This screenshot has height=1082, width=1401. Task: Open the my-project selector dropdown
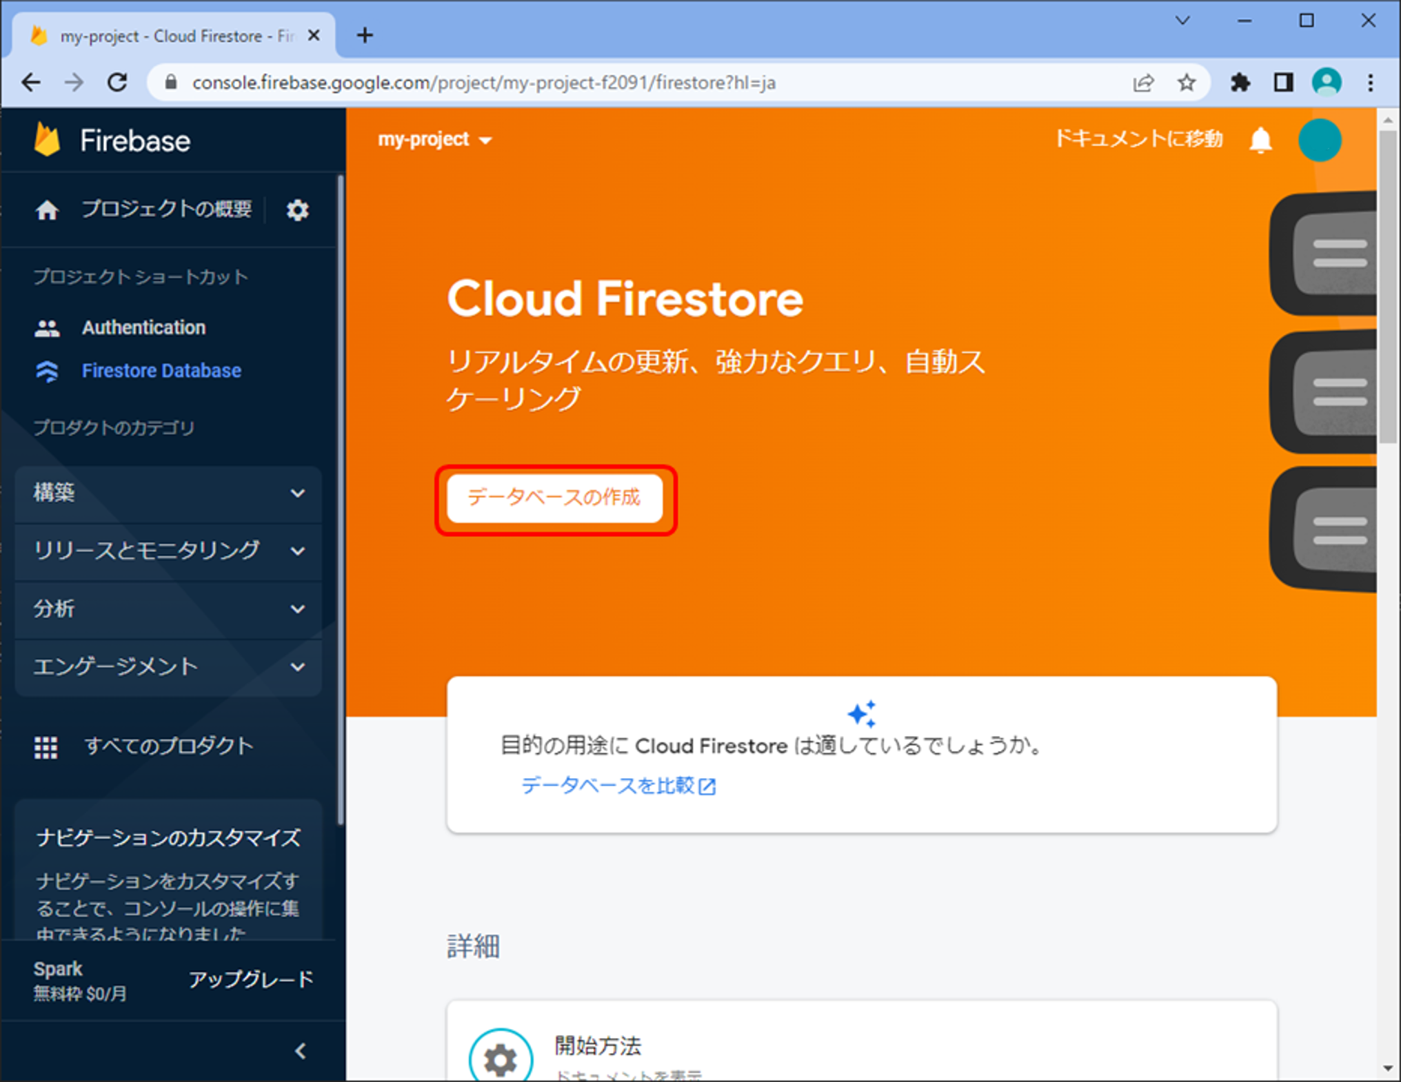click(x=434, y=140)
